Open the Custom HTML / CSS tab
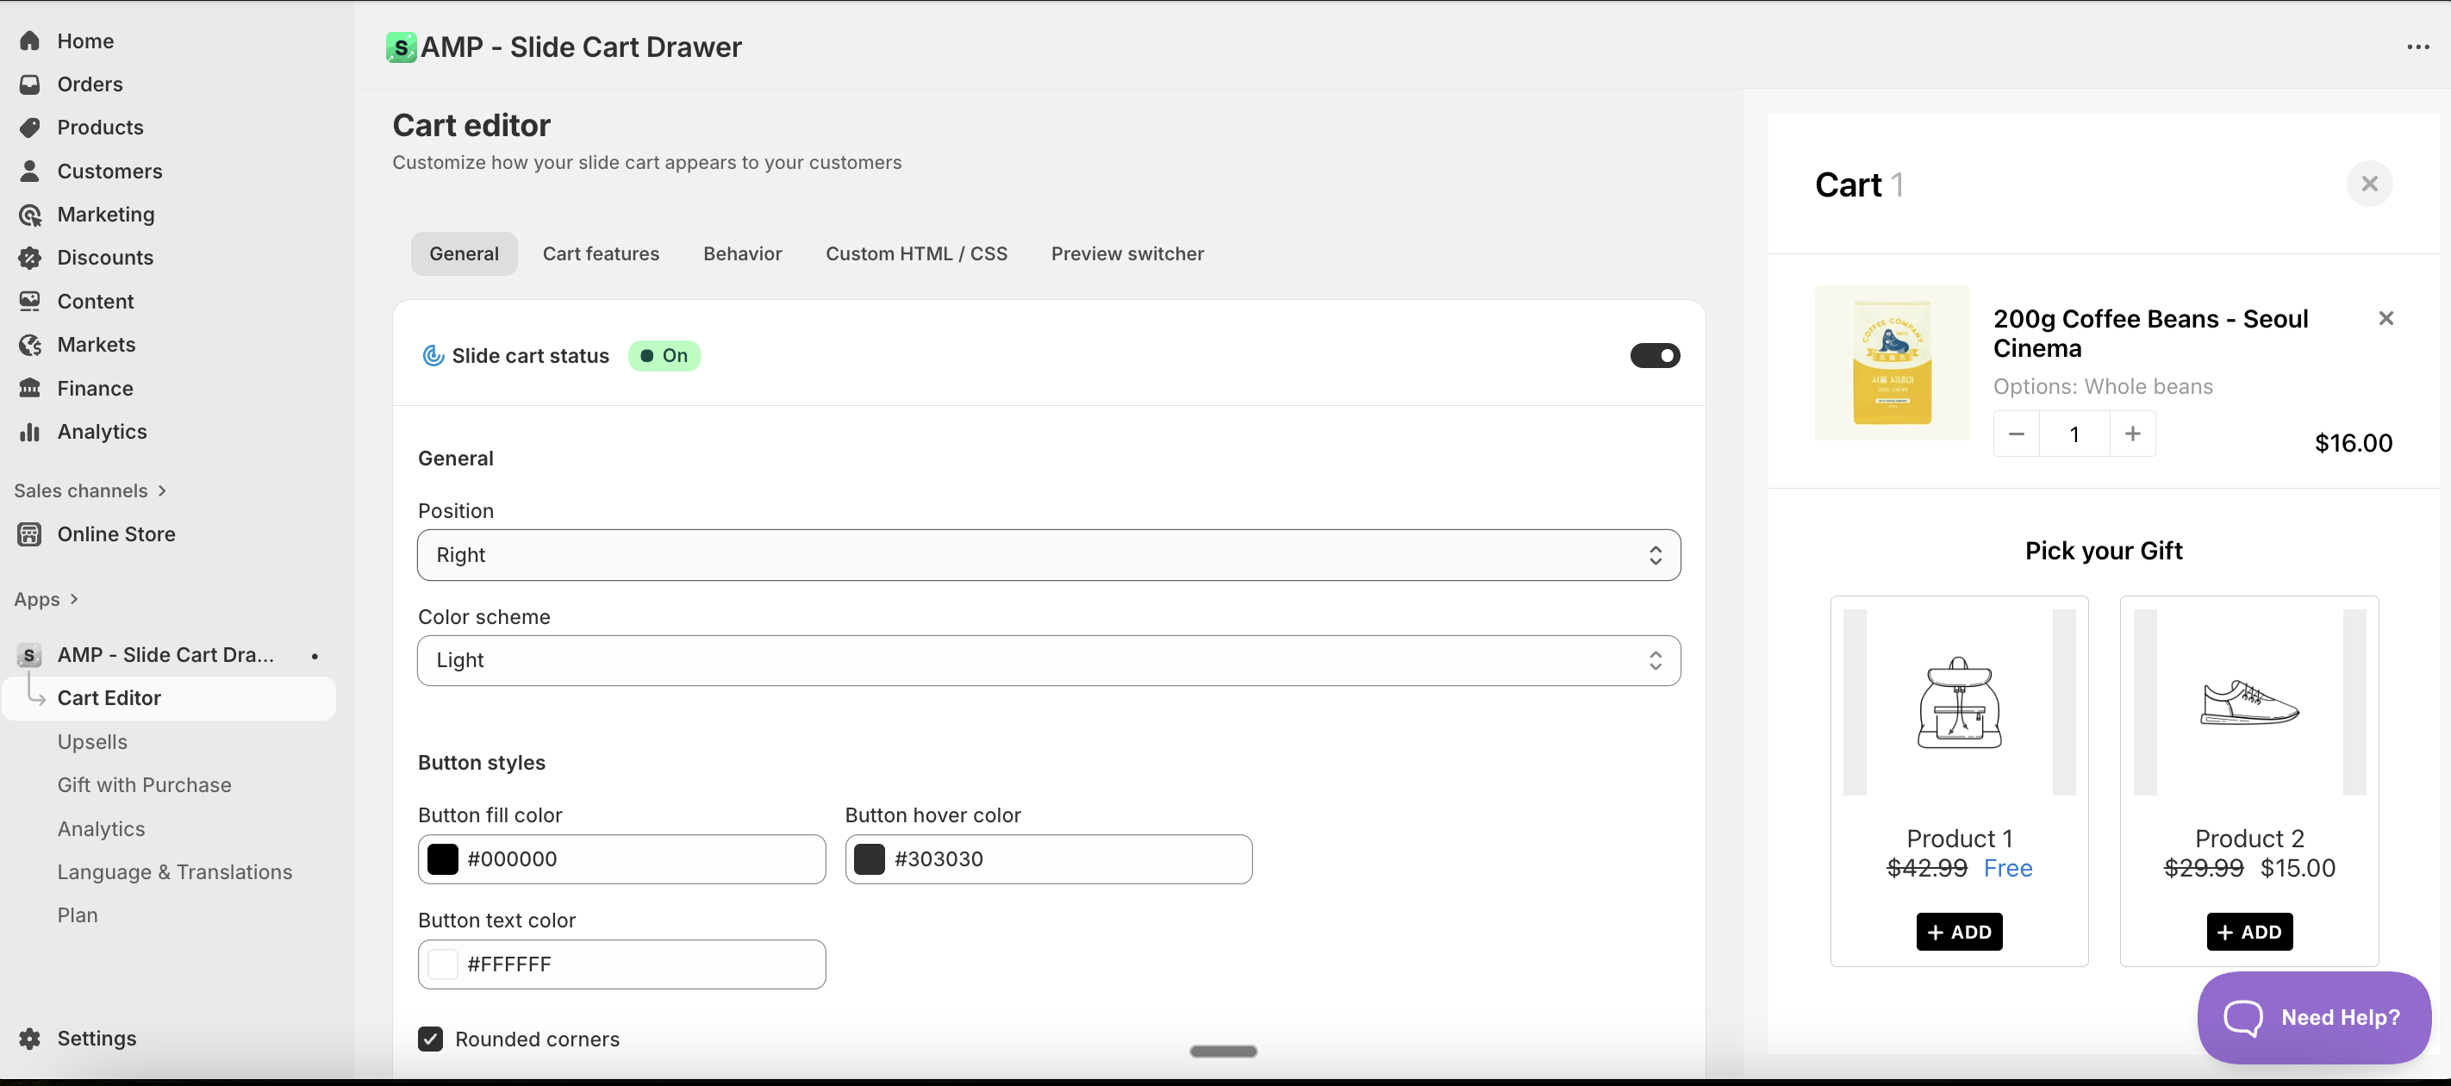 (x=915, y=253)
